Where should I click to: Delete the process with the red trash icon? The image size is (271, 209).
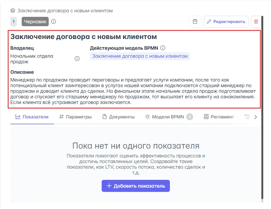click(256, 22)
